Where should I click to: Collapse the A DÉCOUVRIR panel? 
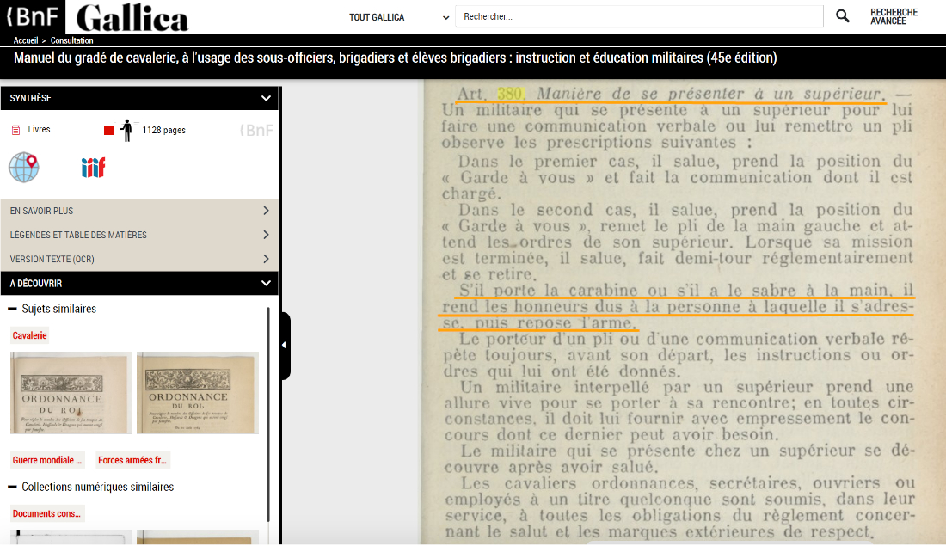tap(266, 283)
